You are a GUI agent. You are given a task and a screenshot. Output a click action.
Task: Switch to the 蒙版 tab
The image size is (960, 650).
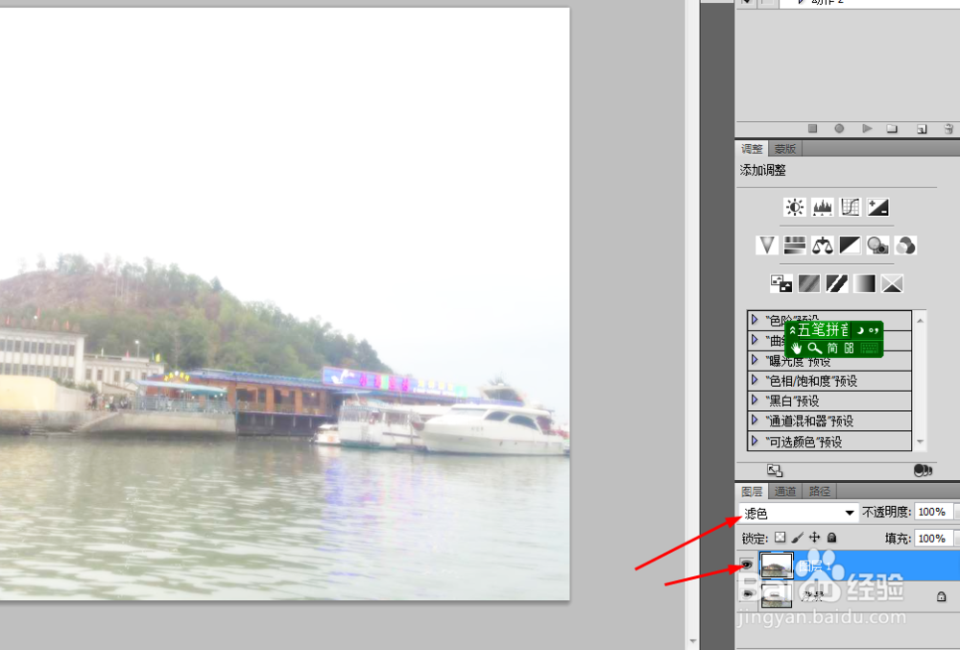coord(785,149)
